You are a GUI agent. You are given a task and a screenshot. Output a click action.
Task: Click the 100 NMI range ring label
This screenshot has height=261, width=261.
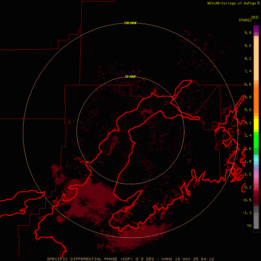click(x=130, y=23)
